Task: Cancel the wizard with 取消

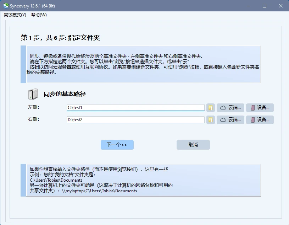Action: (x=193, y=145)
